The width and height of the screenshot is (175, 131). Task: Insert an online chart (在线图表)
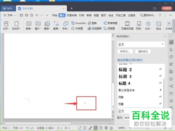[94, 28]
